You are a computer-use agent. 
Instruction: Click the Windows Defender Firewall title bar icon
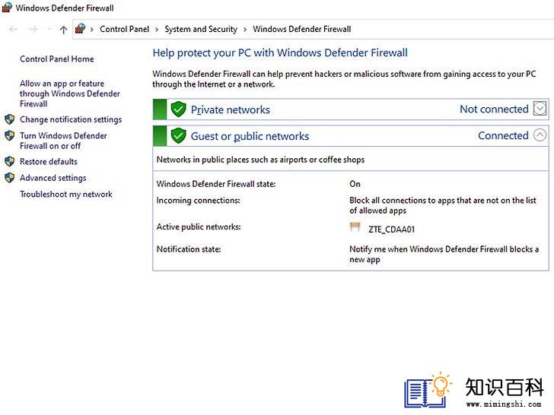(x=7, y=8)
